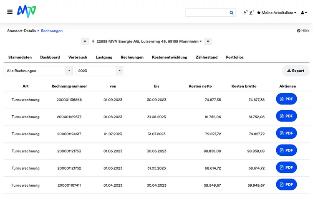Download PDF for invoice 200001136866

click(286, 99)
